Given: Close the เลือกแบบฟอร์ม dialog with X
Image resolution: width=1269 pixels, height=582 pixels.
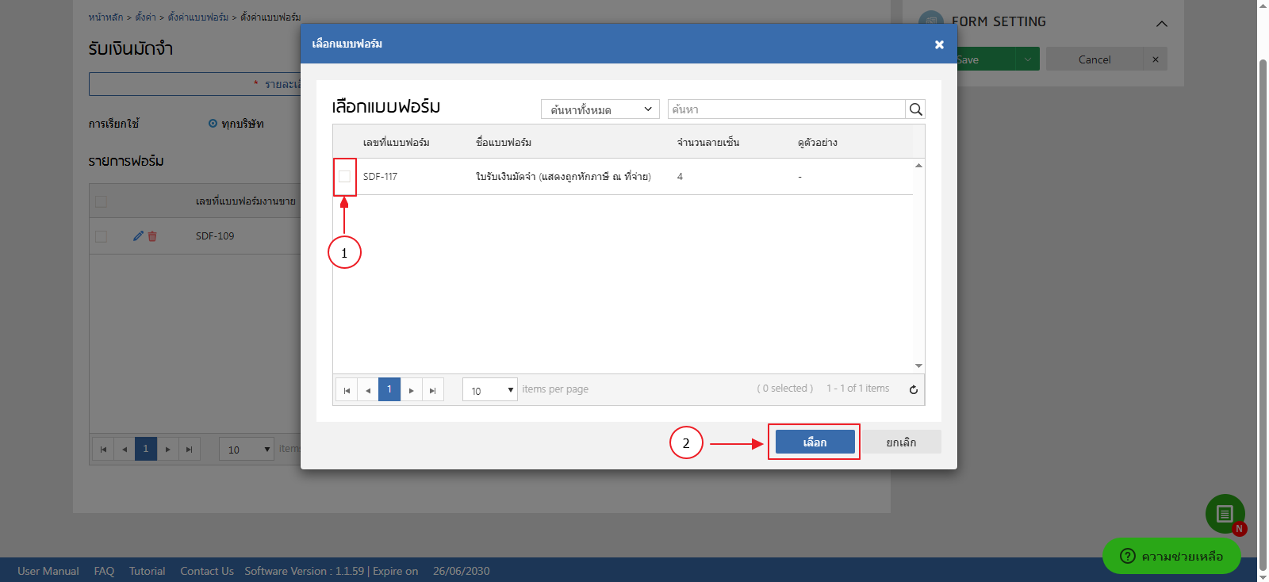Looking at the screenshot, I should pyautogui.click(x=939, y=44).
